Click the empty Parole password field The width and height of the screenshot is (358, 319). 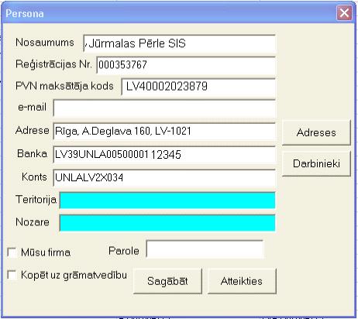[205, 249]
